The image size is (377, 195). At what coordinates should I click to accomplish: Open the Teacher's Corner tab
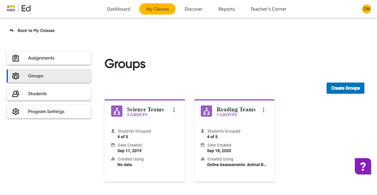click(268, 9)
